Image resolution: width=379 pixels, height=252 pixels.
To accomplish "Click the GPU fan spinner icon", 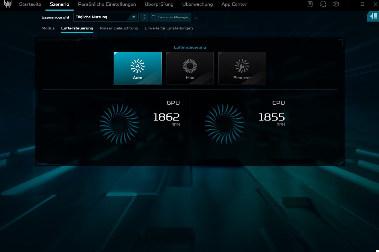I will click(119, 124).
